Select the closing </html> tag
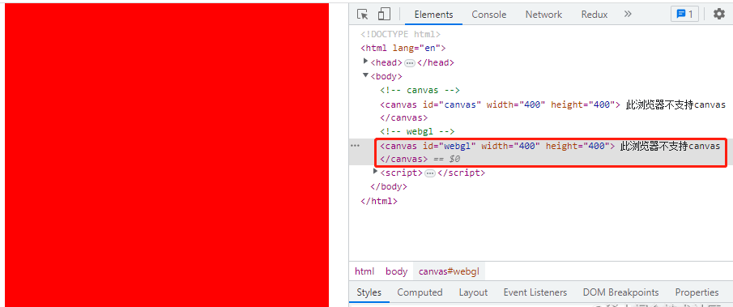Image resolution: width=733 pixels, height=307 pixels. click(379, 202)
